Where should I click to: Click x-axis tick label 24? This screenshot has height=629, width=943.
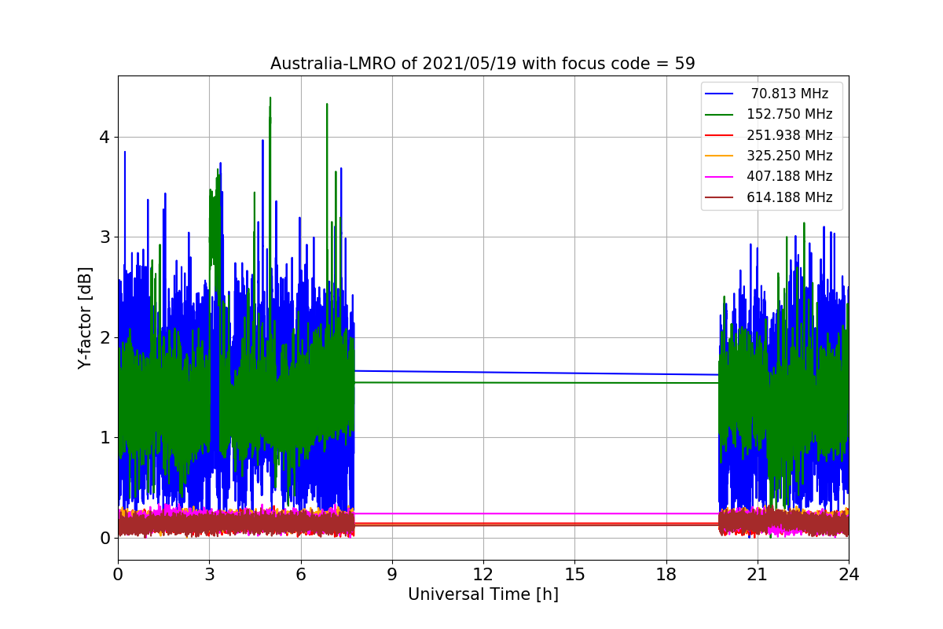tap(849, 575)
